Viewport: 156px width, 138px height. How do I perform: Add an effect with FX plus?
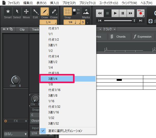26,121
